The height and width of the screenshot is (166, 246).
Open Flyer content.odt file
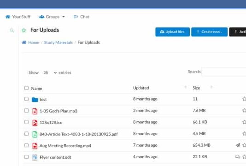click(x=55, y=157)
